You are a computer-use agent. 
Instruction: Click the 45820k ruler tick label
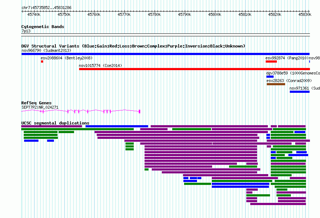(275, 14)
